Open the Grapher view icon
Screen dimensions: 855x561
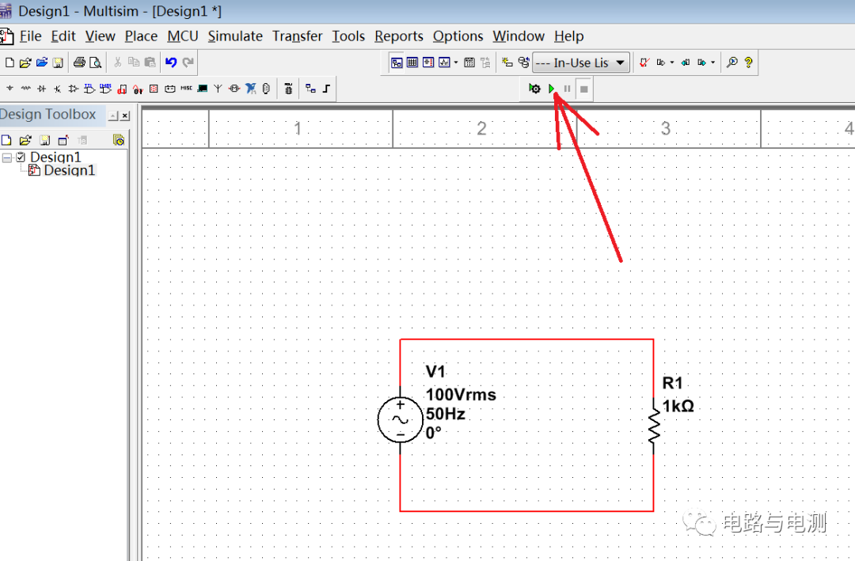(x=444, y=63)
